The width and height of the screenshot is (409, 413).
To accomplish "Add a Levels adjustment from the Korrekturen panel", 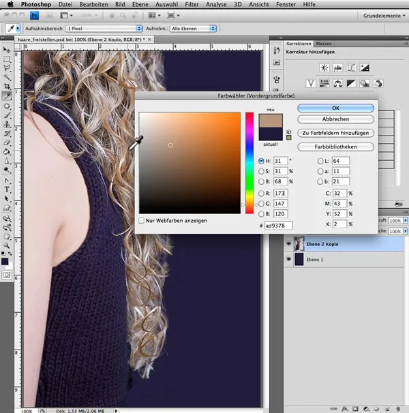I will [337, 67].
